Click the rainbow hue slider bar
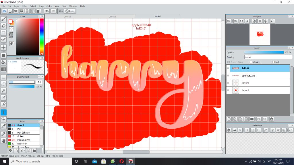This screenshot has height=165, width=294. (x=42, y=36)
